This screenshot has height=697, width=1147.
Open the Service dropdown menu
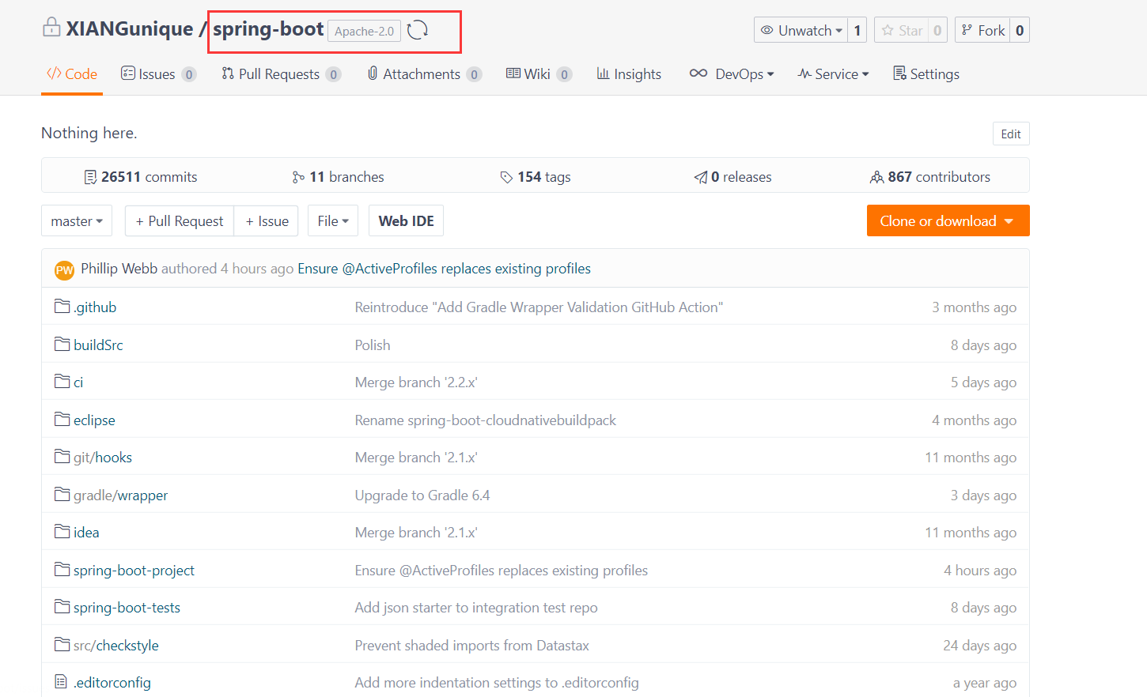[833, 73]
